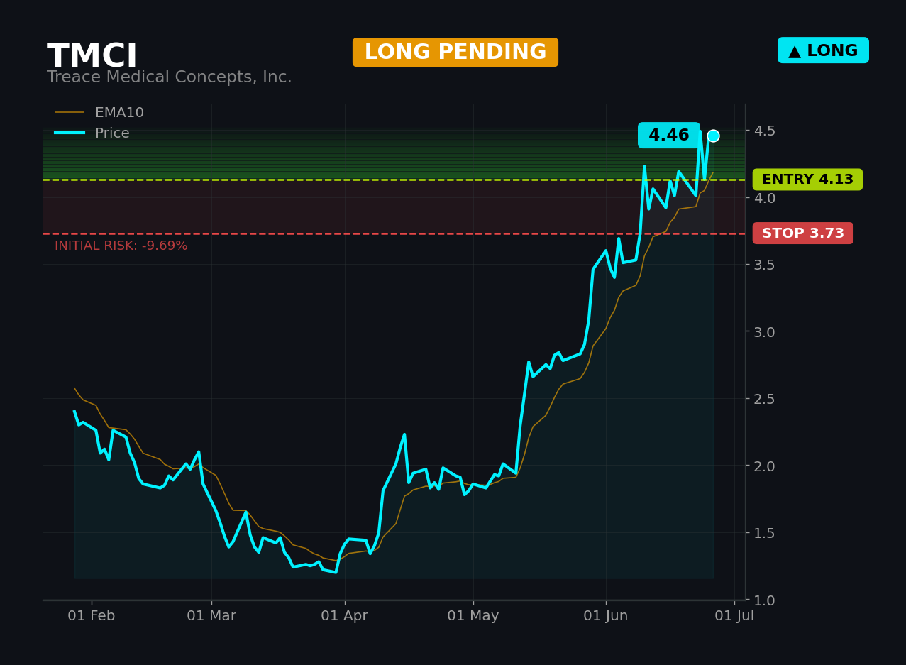Viewport: 906px width, 665px height.
Task: Click the 01 May axis label
Action: click(x=473, y=616)
